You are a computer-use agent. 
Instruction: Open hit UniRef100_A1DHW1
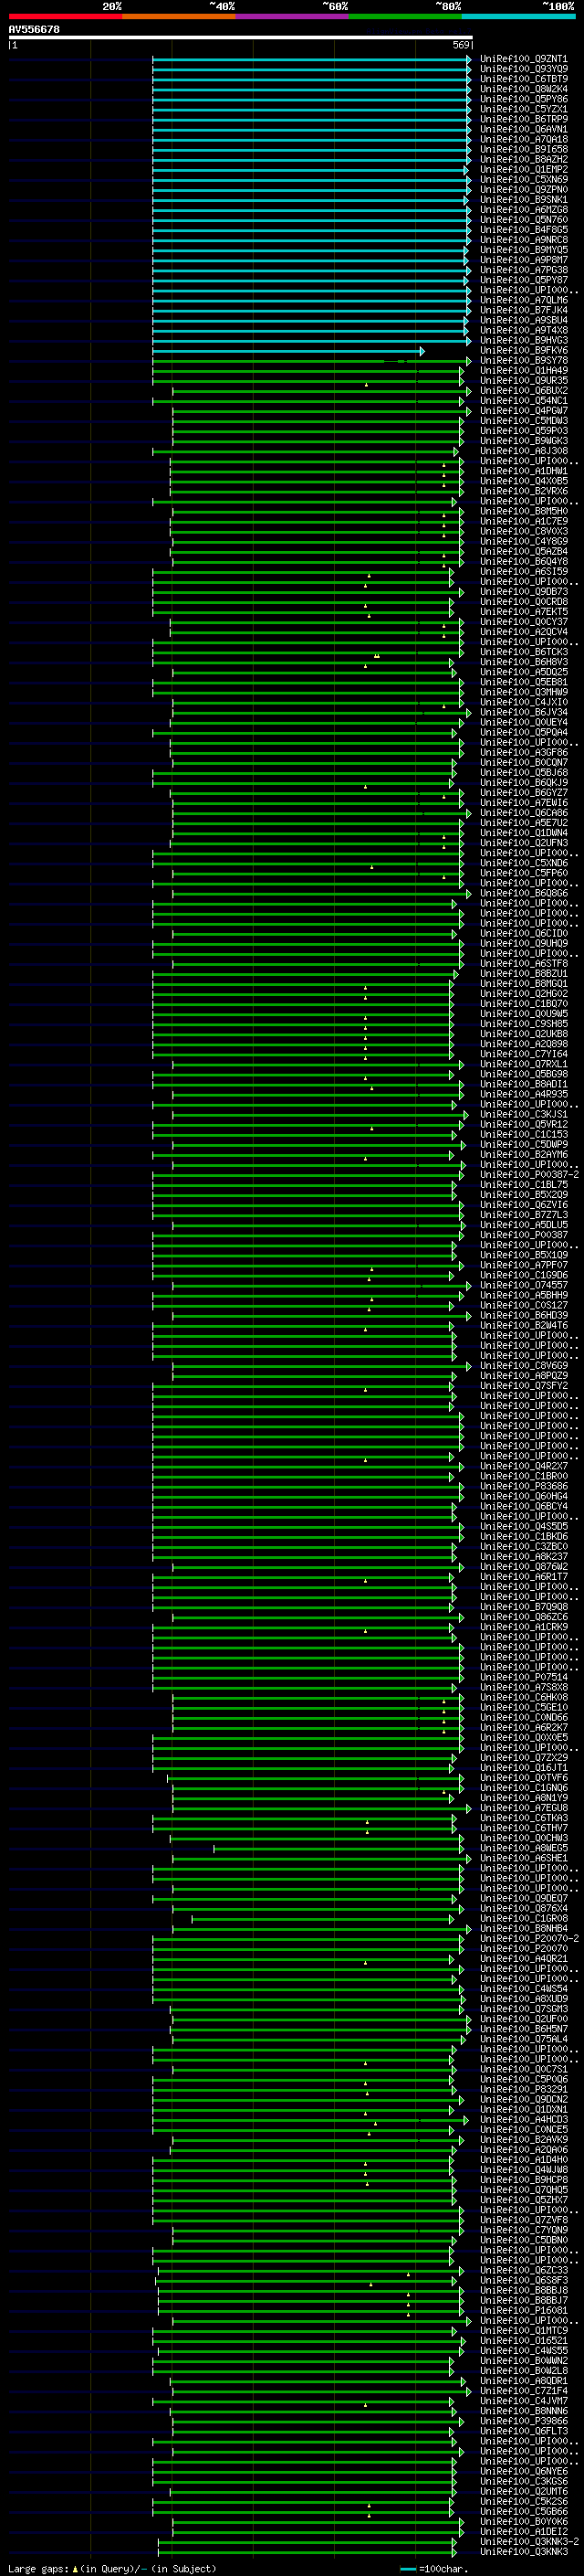click(524, 471)
